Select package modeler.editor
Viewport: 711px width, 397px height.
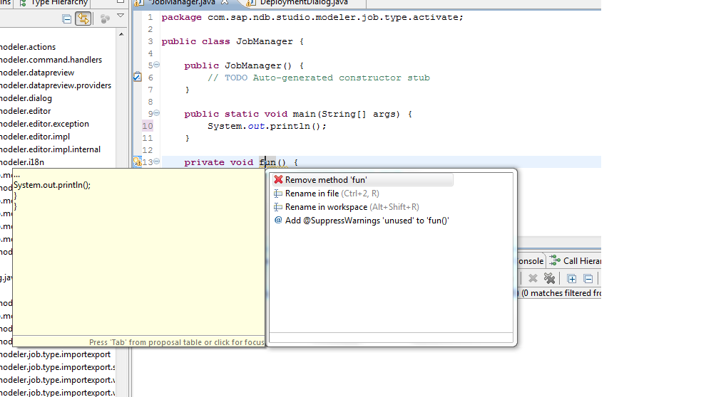[x=26, y=111]
